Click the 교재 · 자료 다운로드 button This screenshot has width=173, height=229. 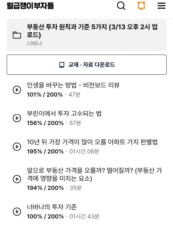[86, 65]
